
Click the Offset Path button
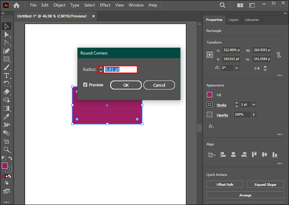(225, 184)
